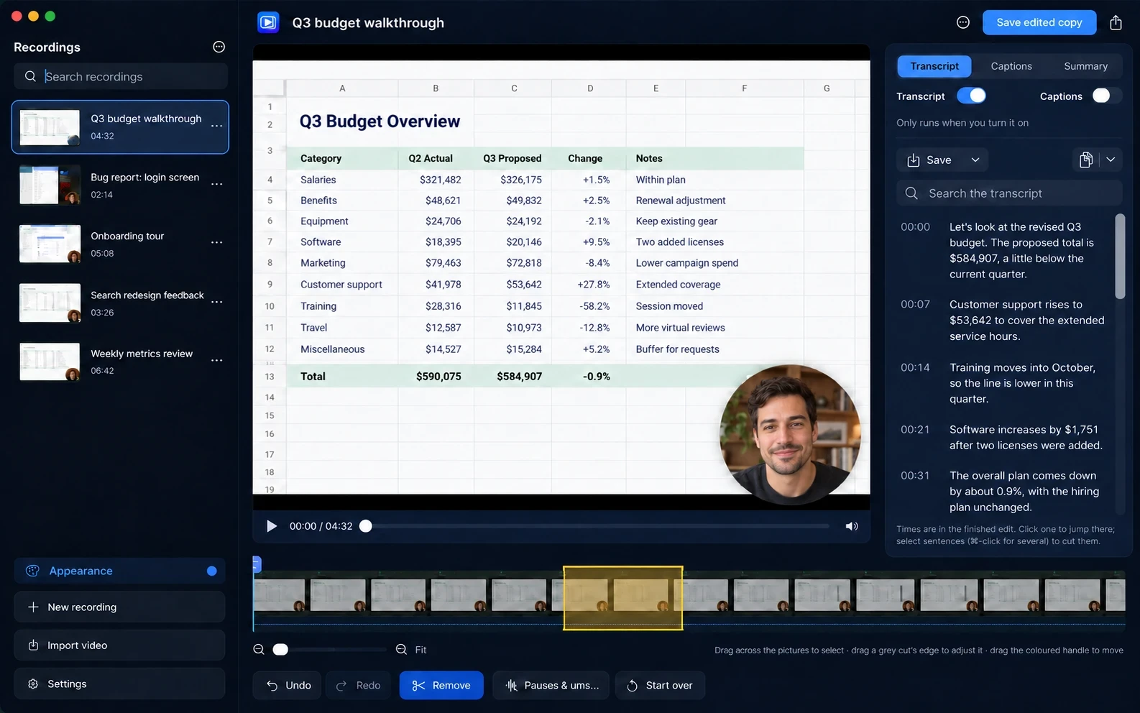Fit the timeline to the window
The height and width of the screenshot is (713, 1140).
[420, 650]
